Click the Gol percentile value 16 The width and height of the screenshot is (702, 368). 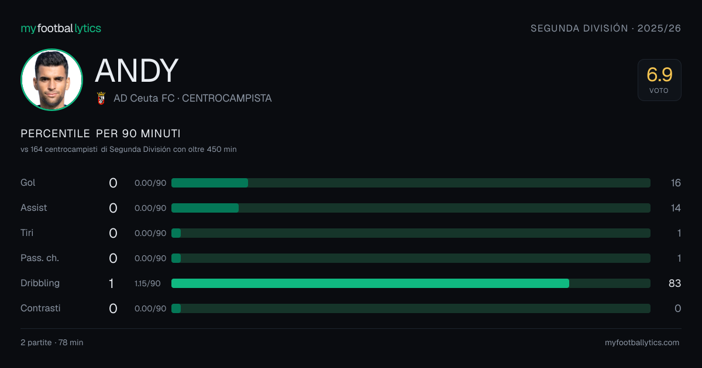(676, 183)
